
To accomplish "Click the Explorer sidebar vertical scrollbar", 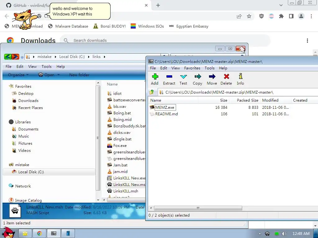I will click(98, 138).
